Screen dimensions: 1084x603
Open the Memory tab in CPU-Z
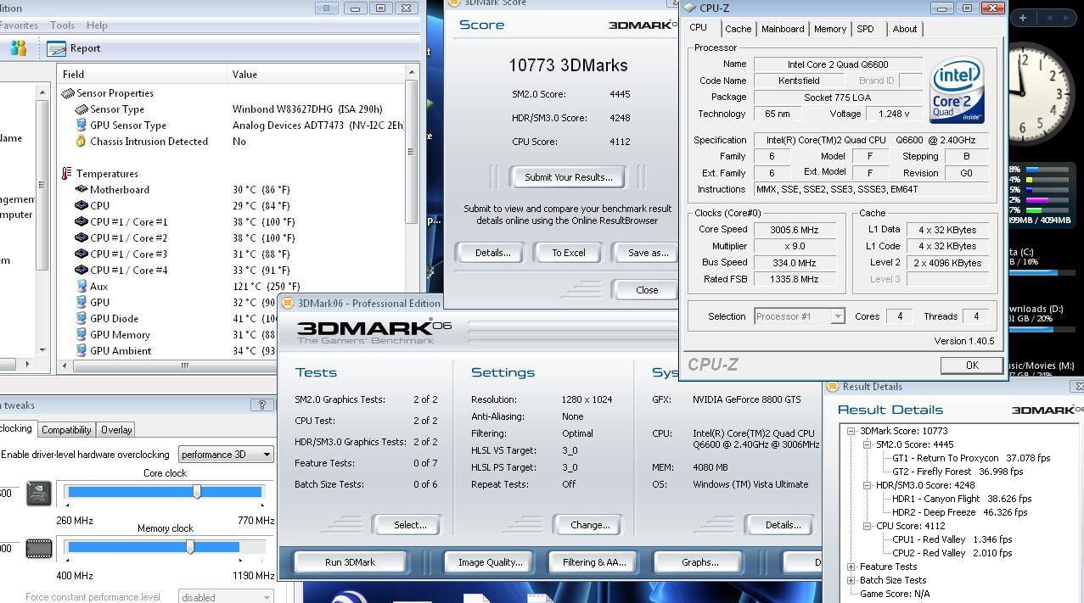click(x=829, y=29)
